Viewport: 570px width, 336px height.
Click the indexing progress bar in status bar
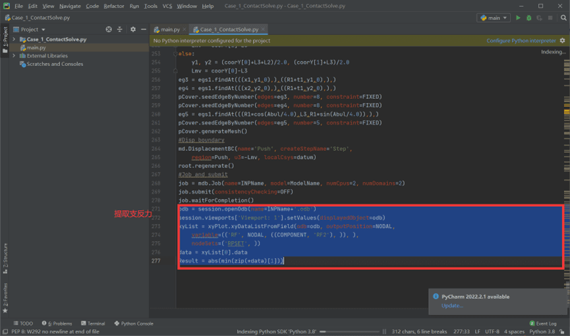(x=349, y=331)
